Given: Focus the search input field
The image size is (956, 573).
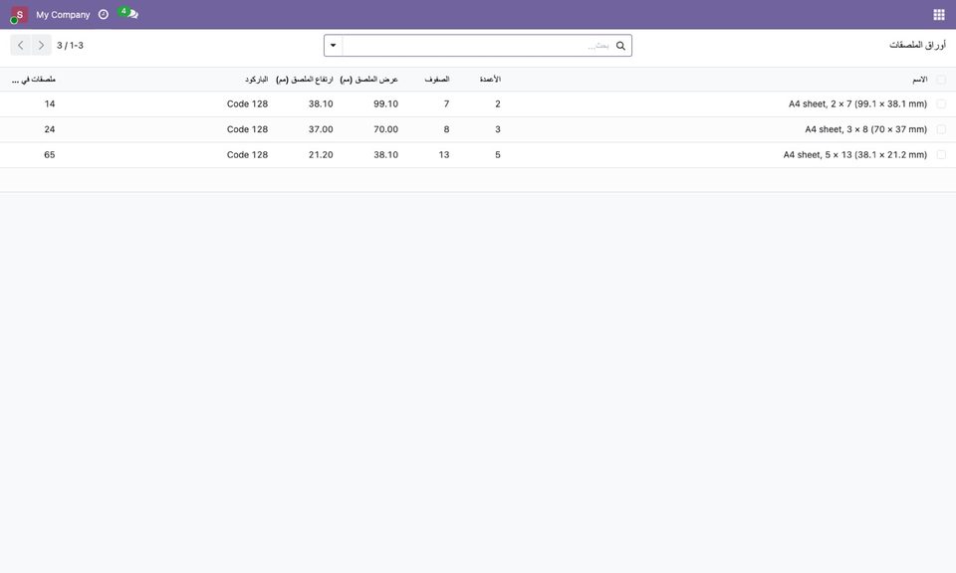Looking at the screenshot, I should [479, 46].
